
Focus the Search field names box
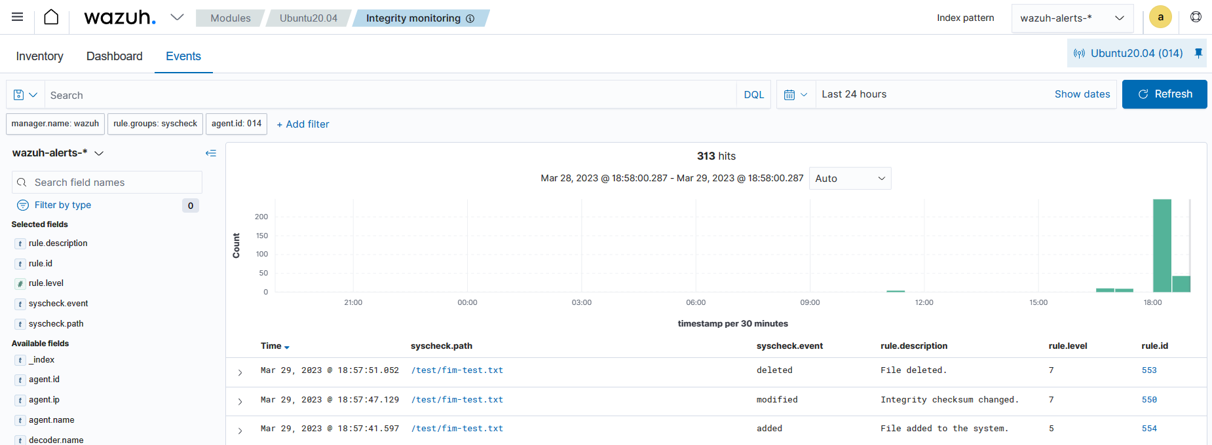(x=107, y=183)
